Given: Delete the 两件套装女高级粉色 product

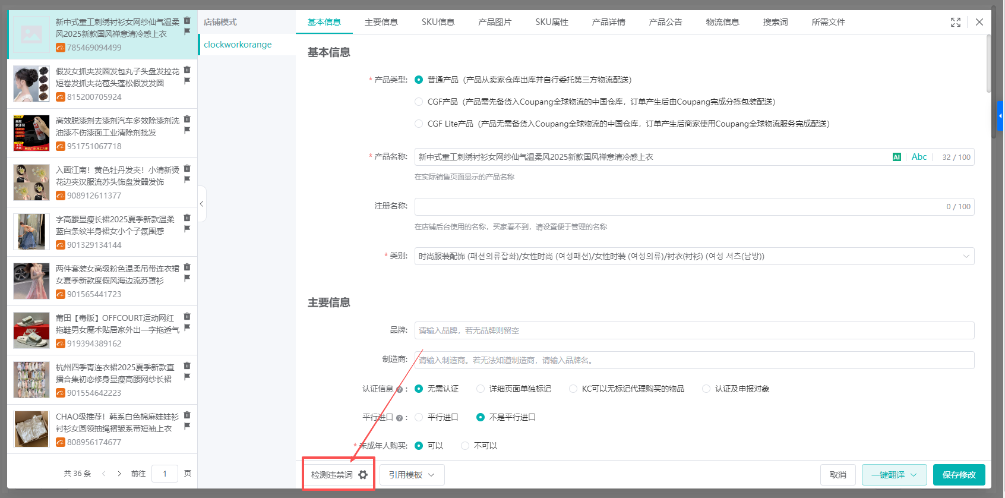Looking at the screenshot, I should [x=187, y=267].
